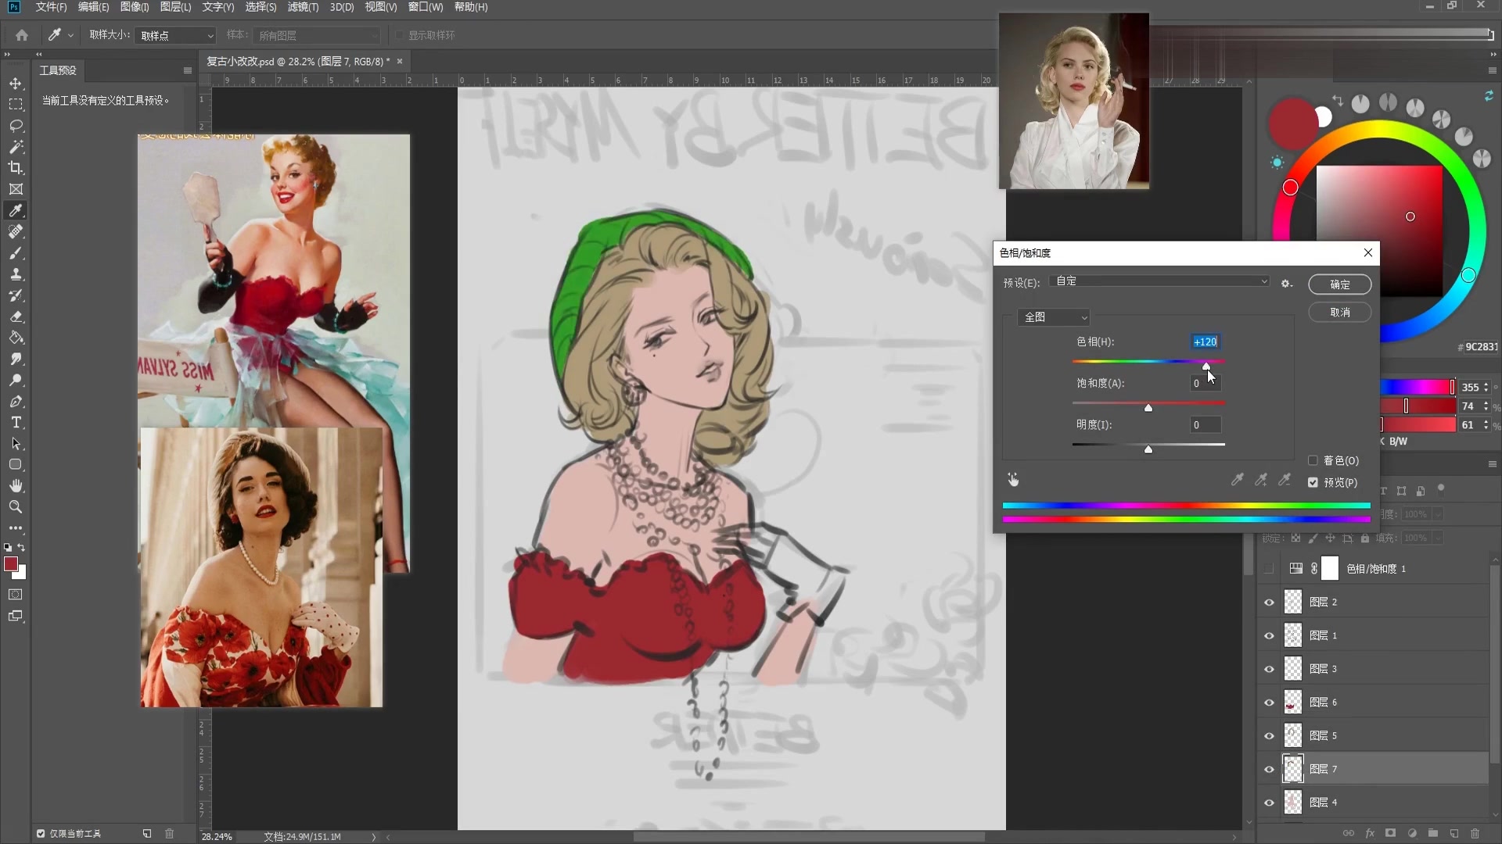The image size is (1502, 844).
Task: Open the tool preset picker arrow beside eyedropper
Action: coord(70,35)
